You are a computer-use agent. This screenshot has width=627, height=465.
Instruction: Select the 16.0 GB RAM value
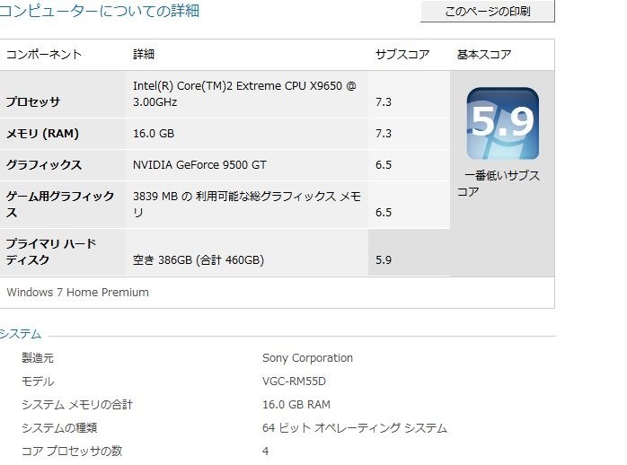296,405
